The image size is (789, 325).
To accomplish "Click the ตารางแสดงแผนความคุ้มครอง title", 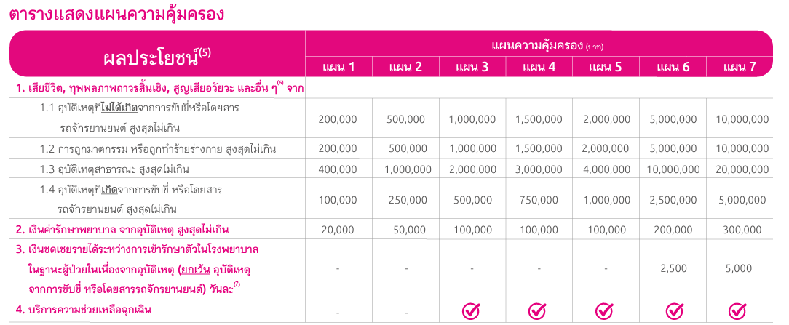I will click(x=117, y=14).
